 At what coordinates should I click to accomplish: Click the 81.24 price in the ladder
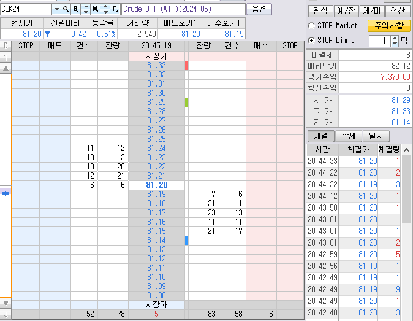click(x=156, y=149)
